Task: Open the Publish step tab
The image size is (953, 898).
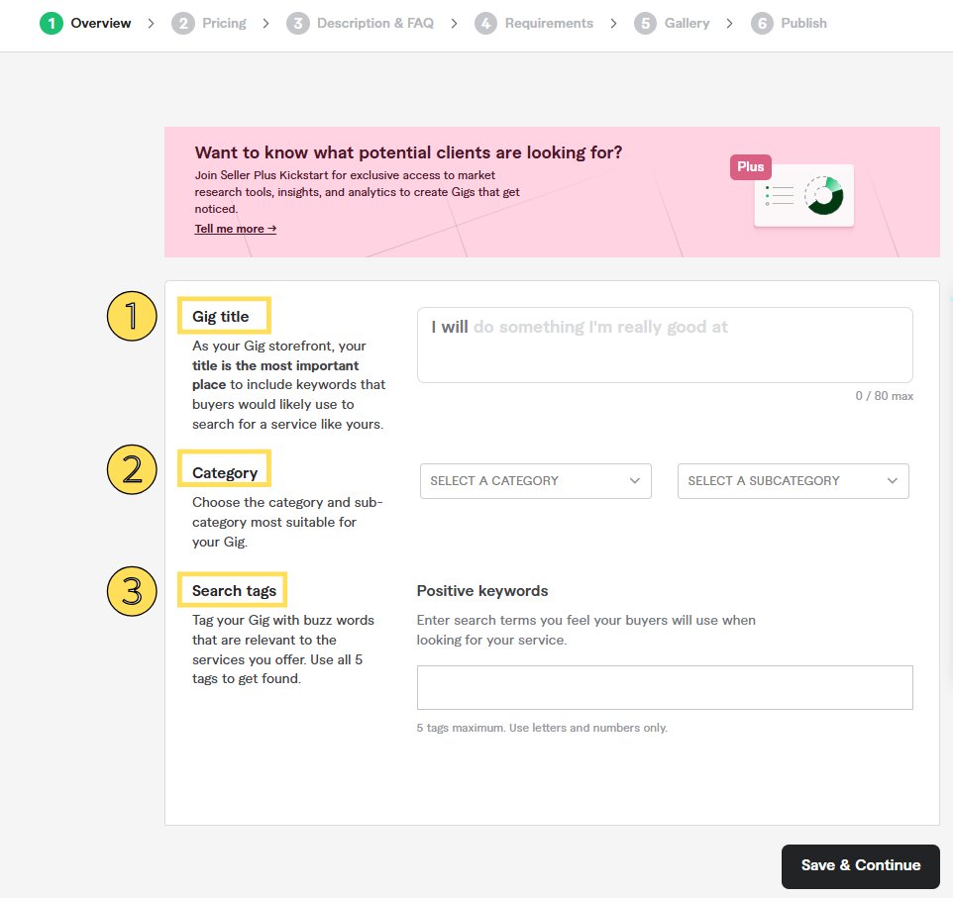Action: coord(803,23)
